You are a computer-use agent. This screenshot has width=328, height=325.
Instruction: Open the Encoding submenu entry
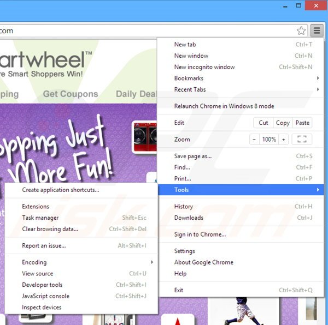click(81, 262)
